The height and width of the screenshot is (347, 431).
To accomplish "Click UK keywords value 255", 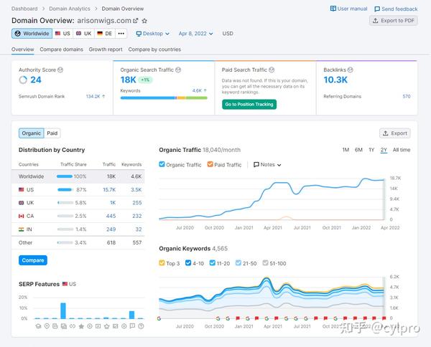I will pyautogui.click(x=137, y=203).
